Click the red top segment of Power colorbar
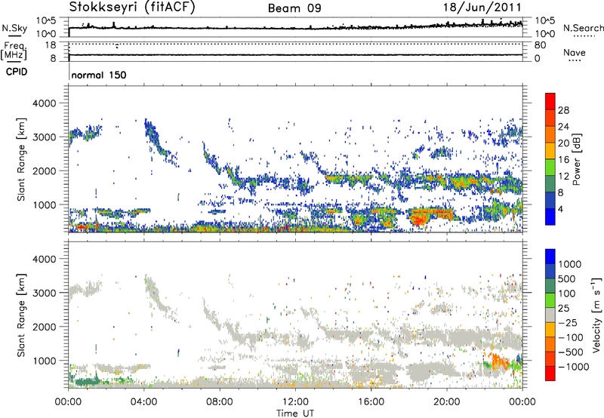Image resolution: width=604 pixels, height=418 pixels. [550, 101]
